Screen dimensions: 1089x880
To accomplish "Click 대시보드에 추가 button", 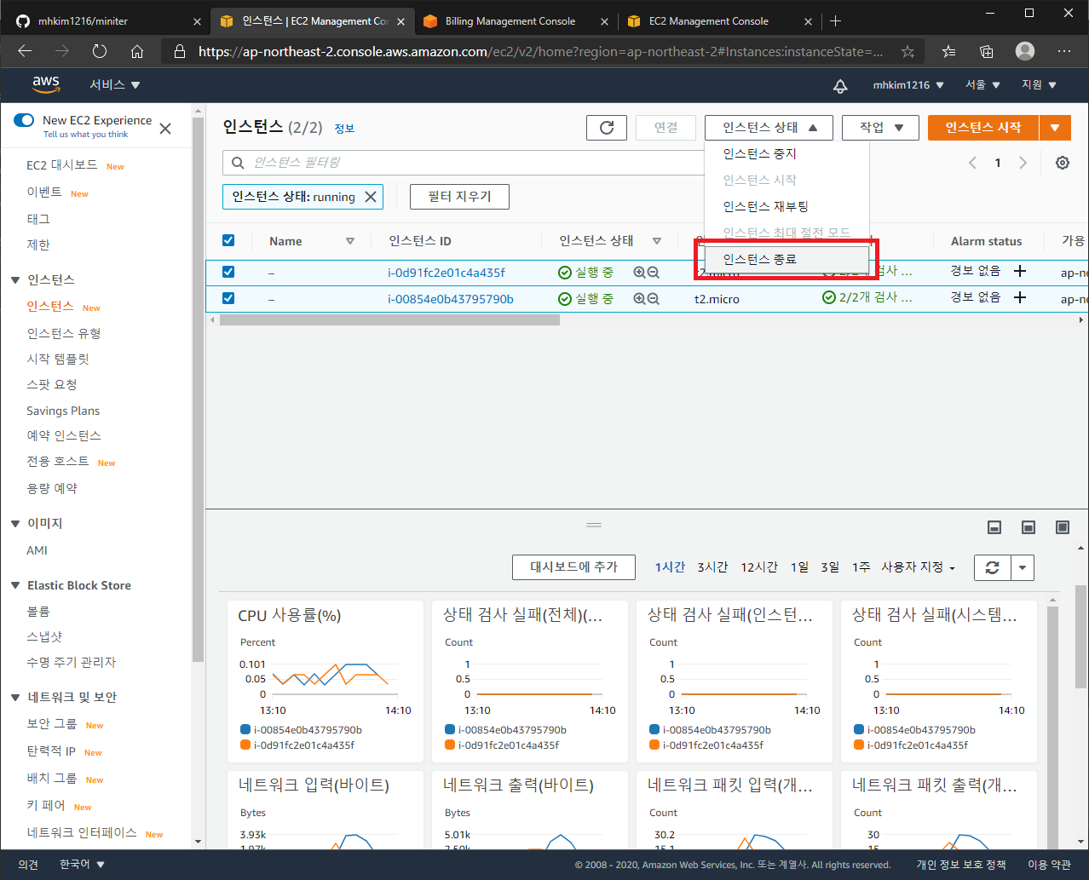I will pyautogui.click(x=574, y=567).
